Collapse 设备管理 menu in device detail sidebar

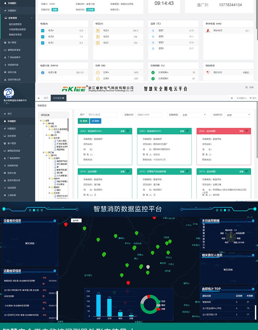[18, 18]
